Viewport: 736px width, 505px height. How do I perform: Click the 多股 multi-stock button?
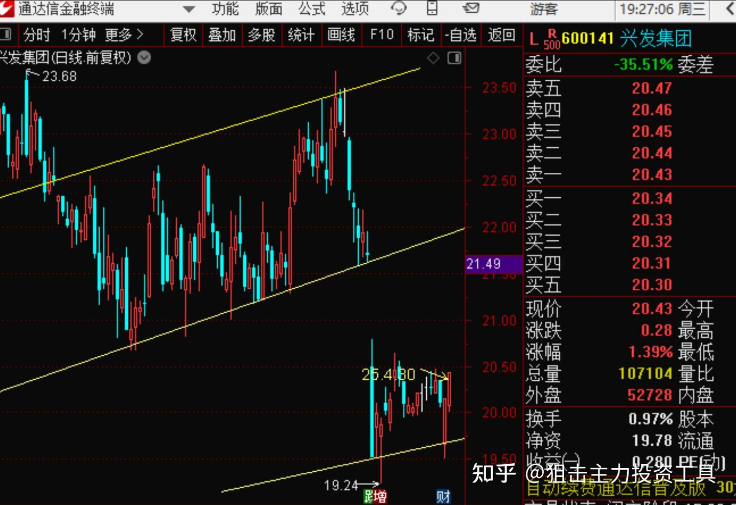[262, 35]
